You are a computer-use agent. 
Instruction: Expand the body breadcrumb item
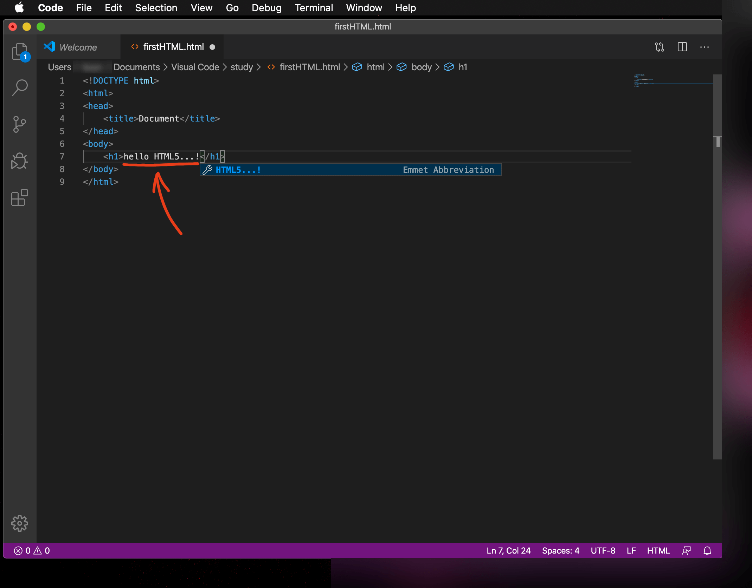pyautogui.click(x=421, y=67)
